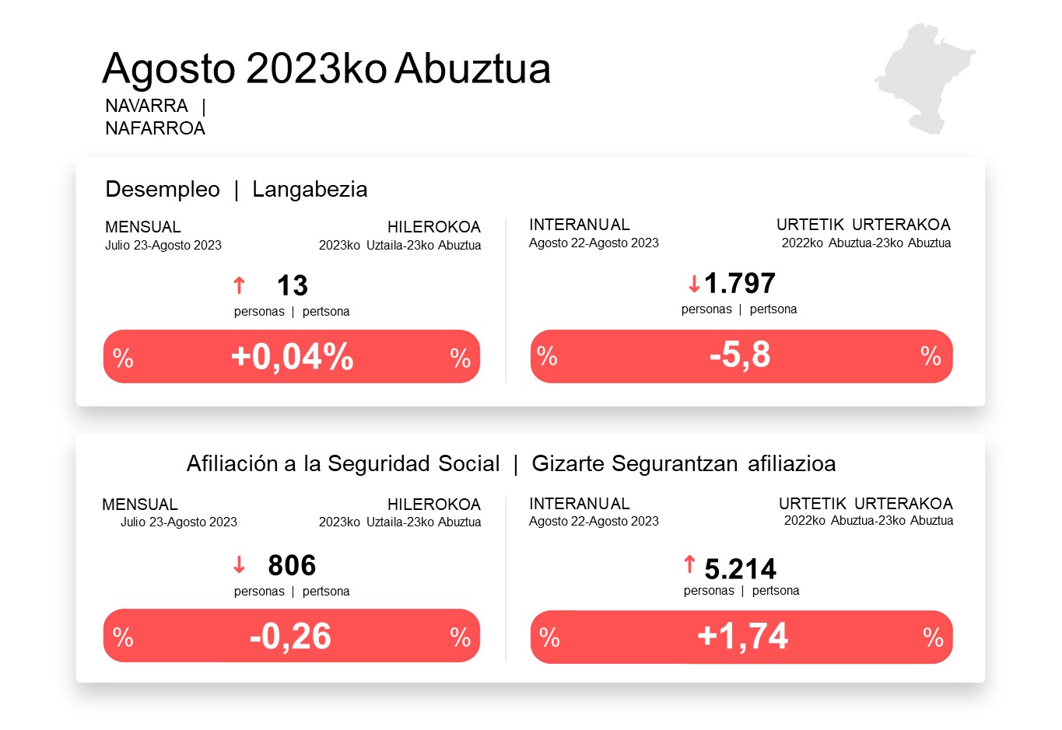
Task: Click left percent symbol in +0,04% bar
Action: [x=123, y=358]
